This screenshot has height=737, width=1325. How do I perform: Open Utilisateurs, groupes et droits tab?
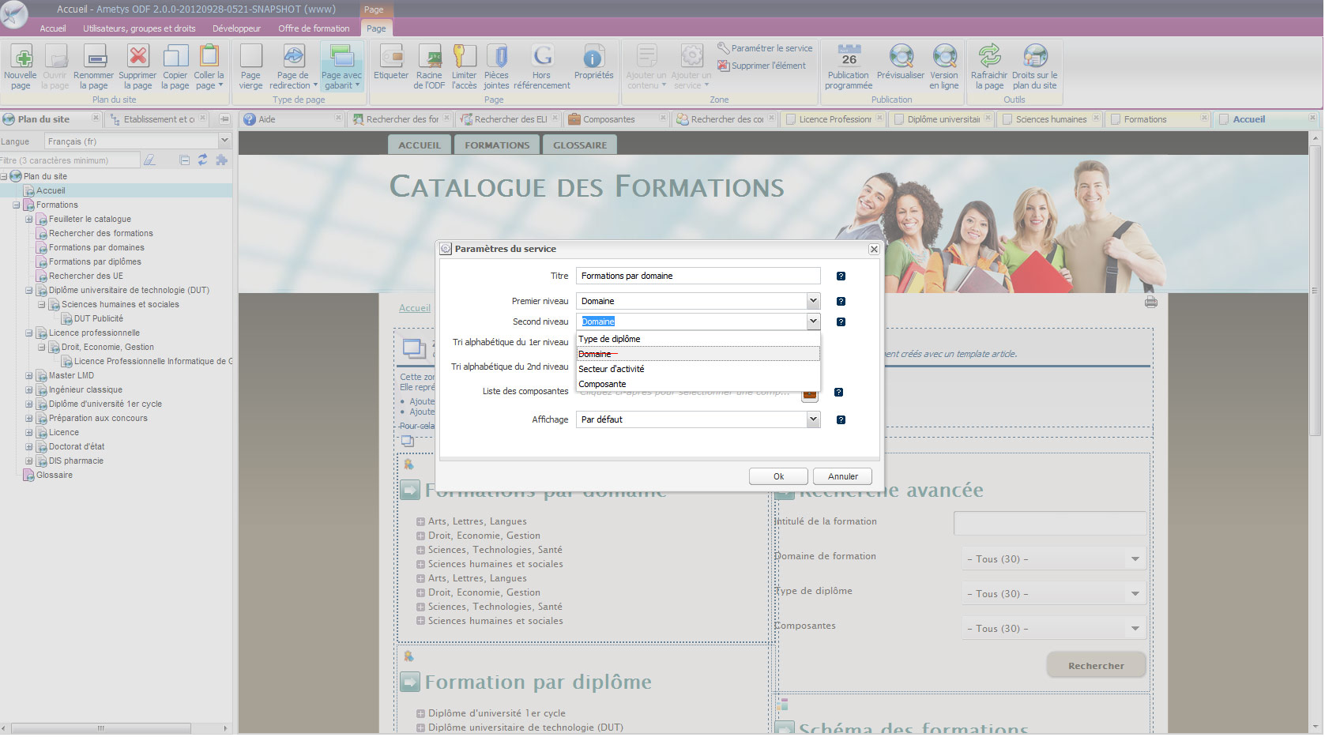(139, 28)
